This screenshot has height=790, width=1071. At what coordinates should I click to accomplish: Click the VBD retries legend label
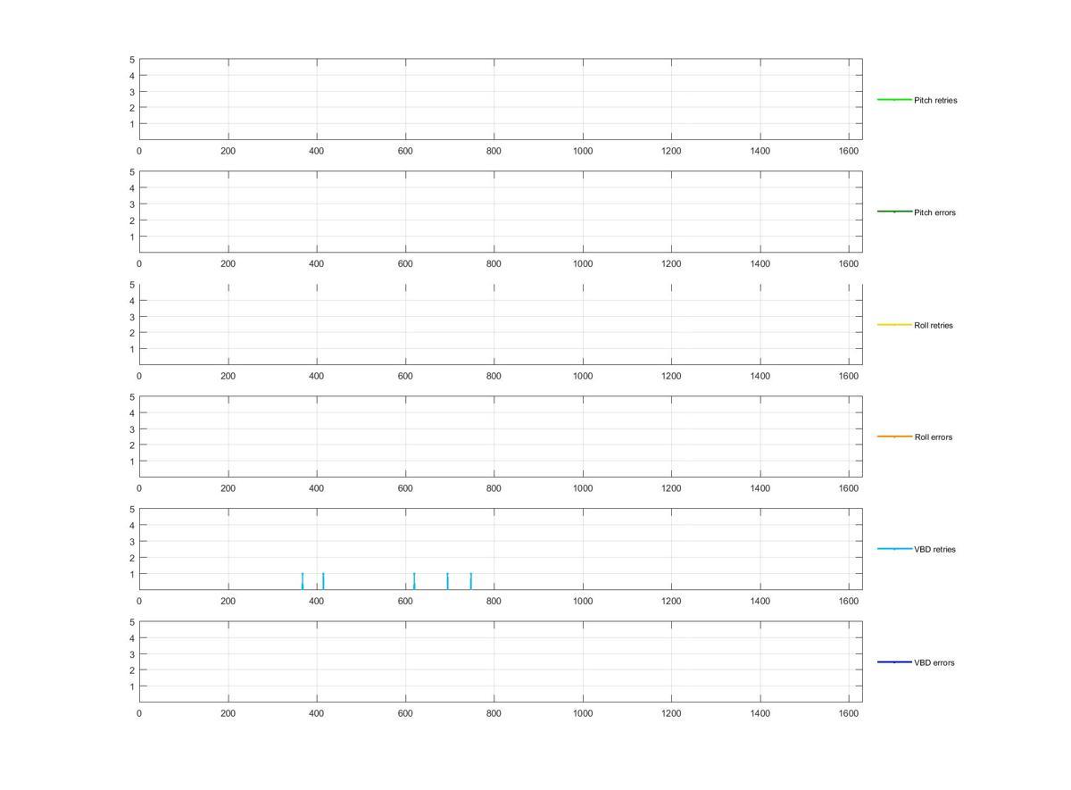[934, 550]
